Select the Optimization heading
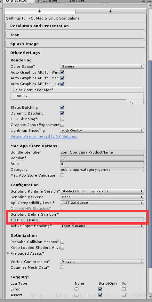Screen dimensions: 152x302 click(24, 235)
